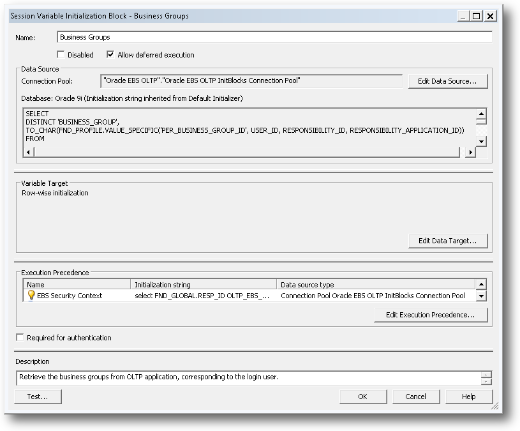Screen dimensions: 520x431
Task: Open Edit Data Target dialog
Action: point(448,241)
